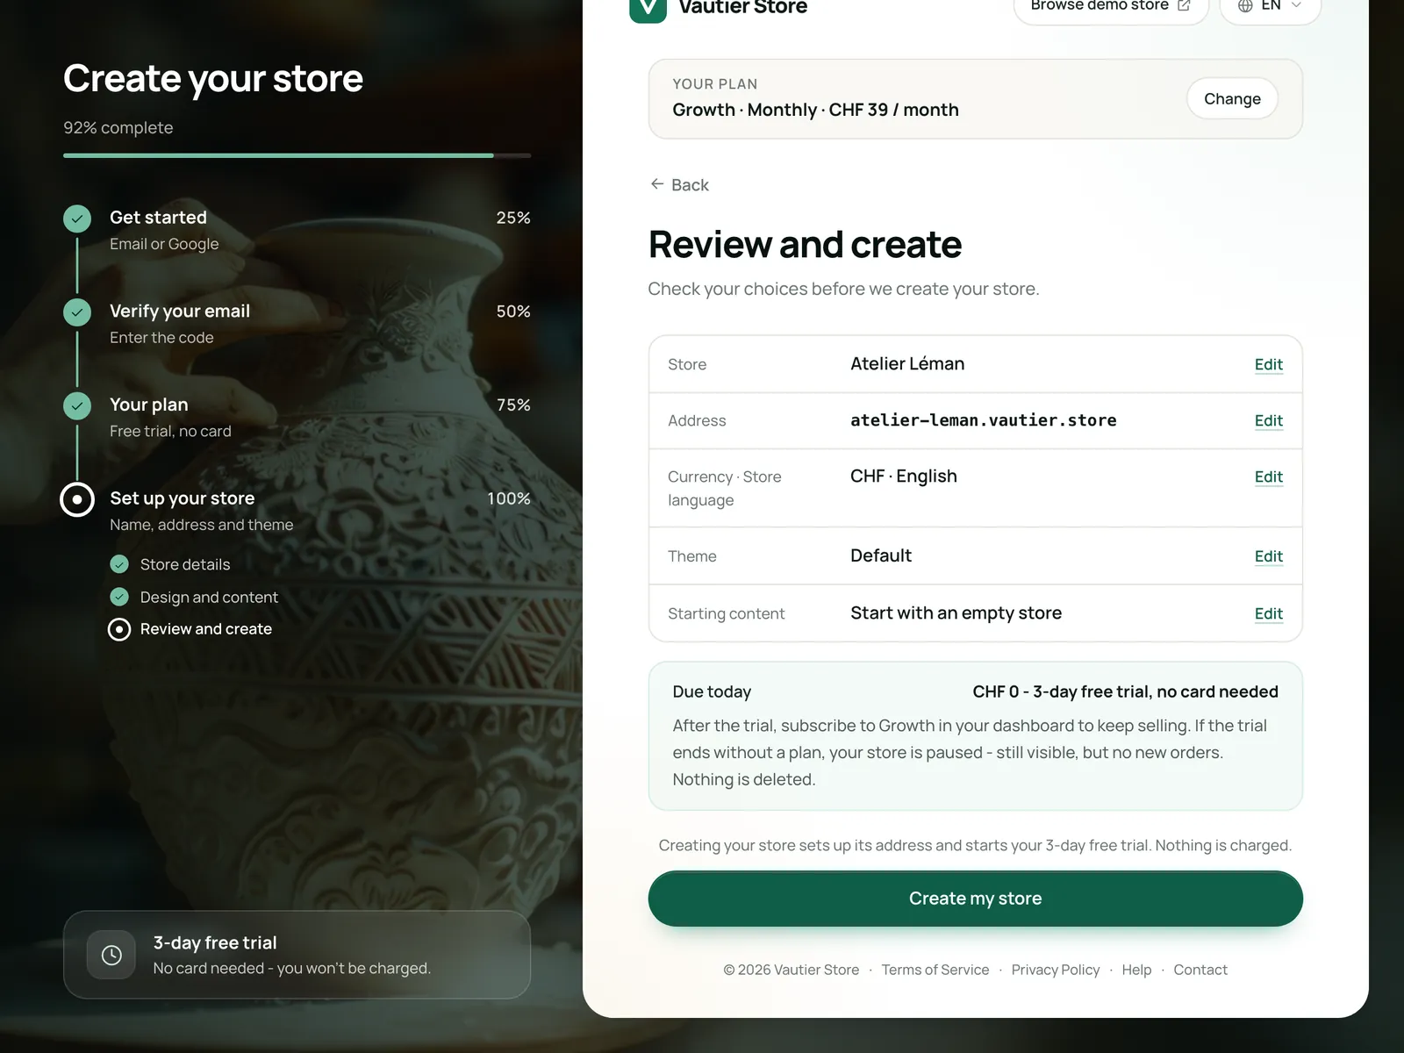Open Terms of Service link

pyautogui.click(x=935, y=970)
